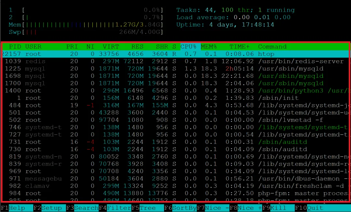Select the systemd-t row with PID 746
351x212 pixels.
point(175,127)
